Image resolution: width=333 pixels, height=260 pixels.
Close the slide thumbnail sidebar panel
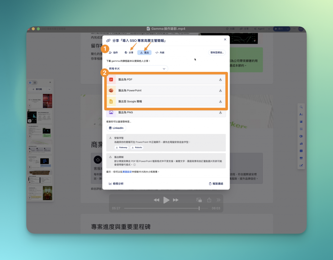pos(50,82)
